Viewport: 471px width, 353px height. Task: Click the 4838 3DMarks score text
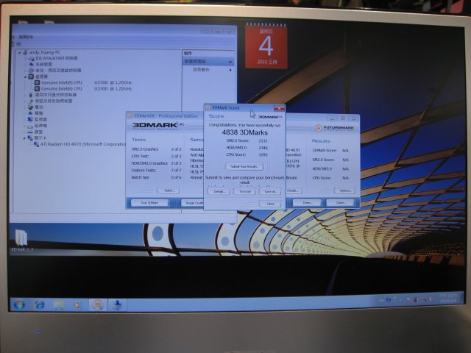[244, 132]
